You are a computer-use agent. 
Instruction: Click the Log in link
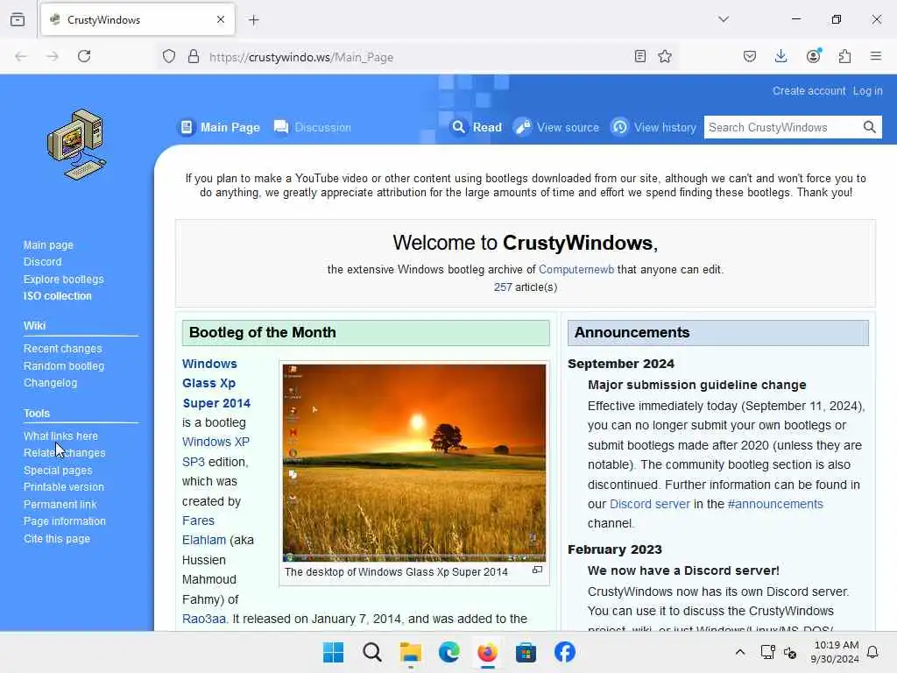[868, 91]
